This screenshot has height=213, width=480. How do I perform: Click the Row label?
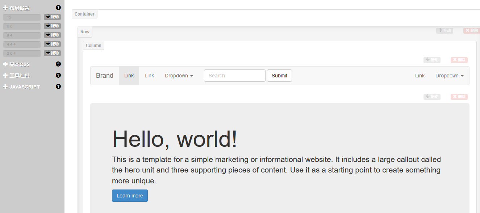click(85, 32)
